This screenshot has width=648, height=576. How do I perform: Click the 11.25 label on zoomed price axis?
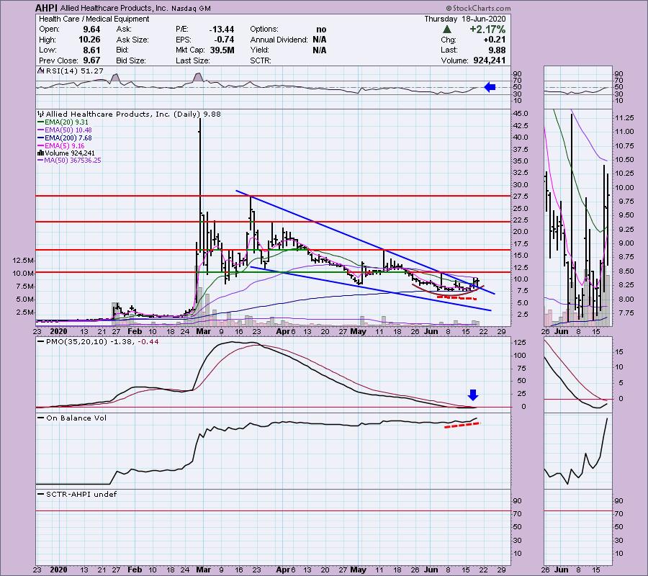point(624,118)
